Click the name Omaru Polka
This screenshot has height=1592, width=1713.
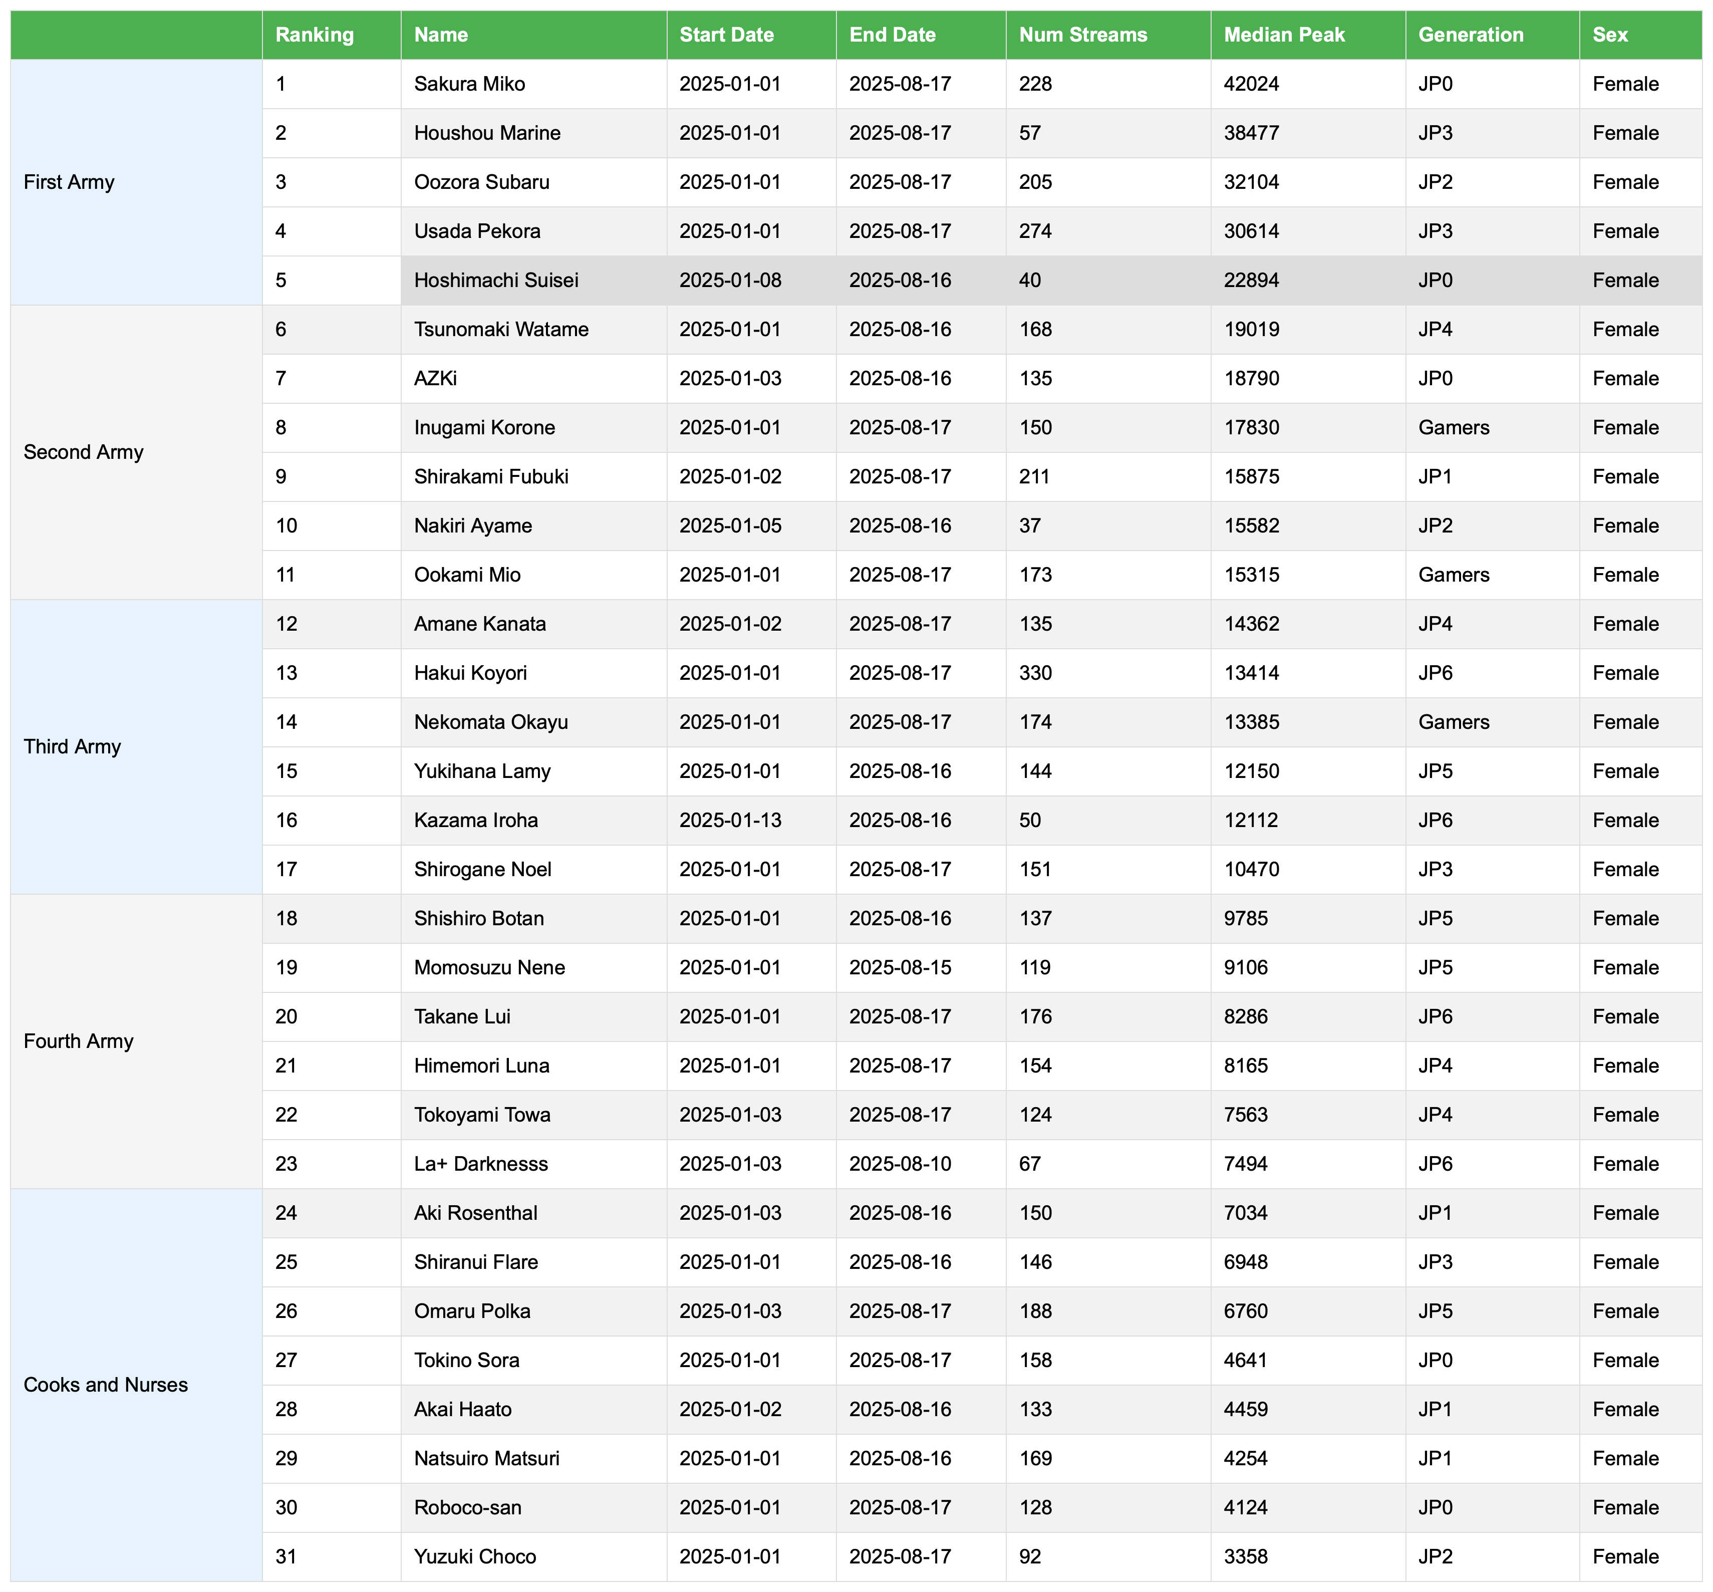coord(472,1311)
